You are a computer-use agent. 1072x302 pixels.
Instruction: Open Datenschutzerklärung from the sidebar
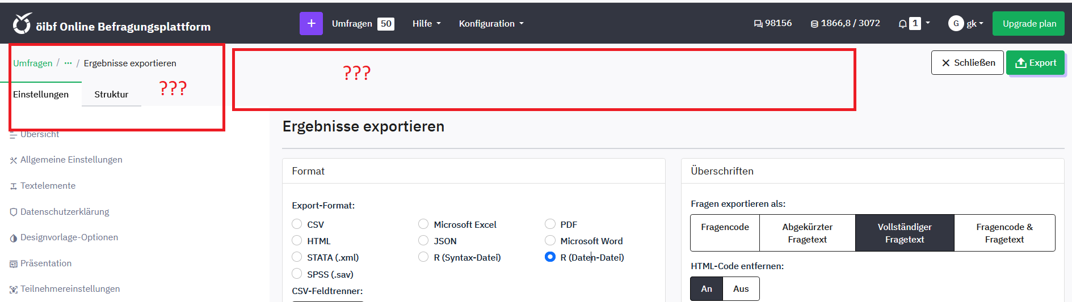pyautogui.click(x=65, y=212)
